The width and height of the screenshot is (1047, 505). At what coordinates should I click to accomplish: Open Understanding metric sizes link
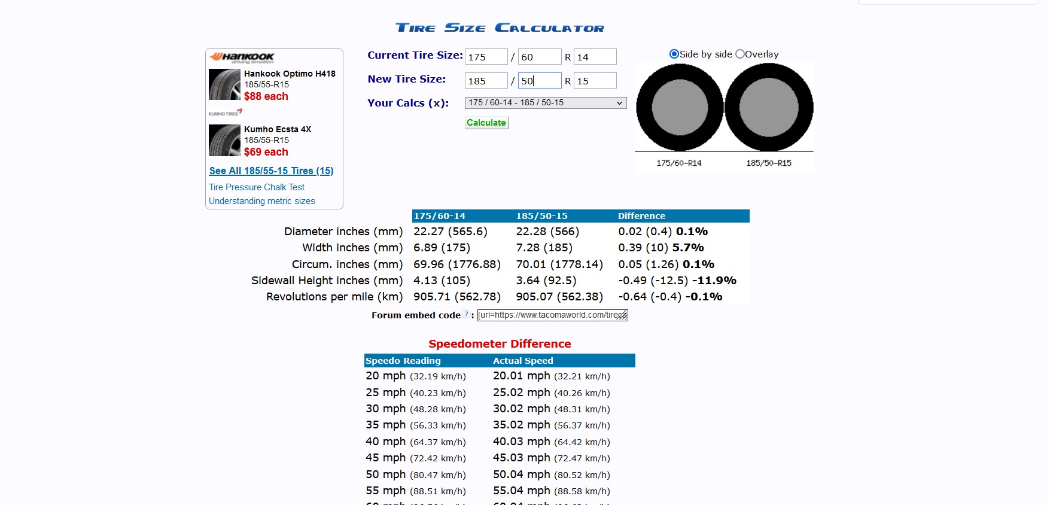click(262, 201)
